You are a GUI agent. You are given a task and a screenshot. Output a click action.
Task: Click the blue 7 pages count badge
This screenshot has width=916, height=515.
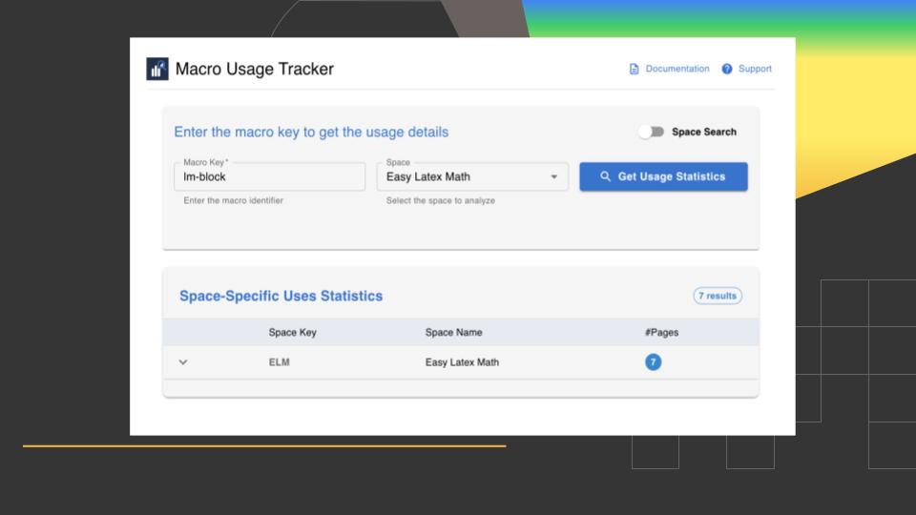click(653, 362)
